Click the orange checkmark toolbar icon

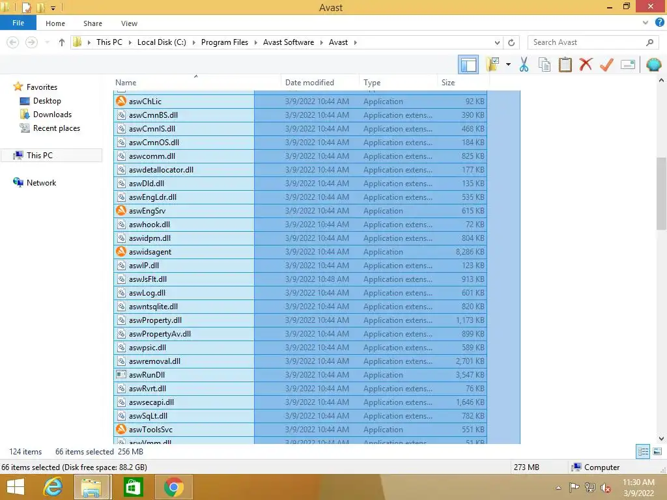click(x=606, y=64)
